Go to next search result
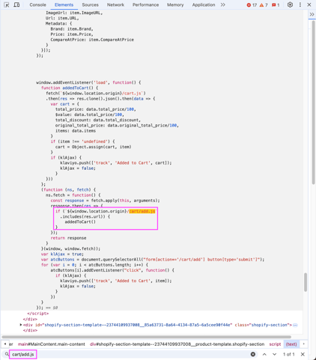Screen dimensions: 316x360 (274, 354)
